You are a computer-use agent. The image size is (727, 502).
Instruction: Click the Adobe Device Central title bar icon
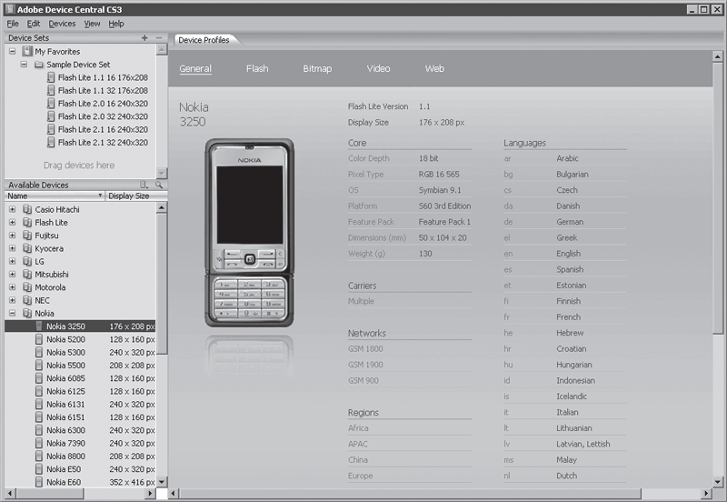10,9
